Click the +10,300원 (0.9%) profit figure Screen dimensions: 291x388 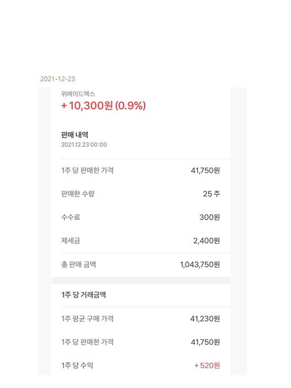104,105
